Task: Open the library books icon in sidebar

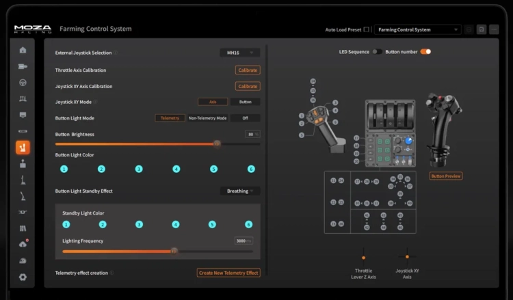Action: pos(23,228)
